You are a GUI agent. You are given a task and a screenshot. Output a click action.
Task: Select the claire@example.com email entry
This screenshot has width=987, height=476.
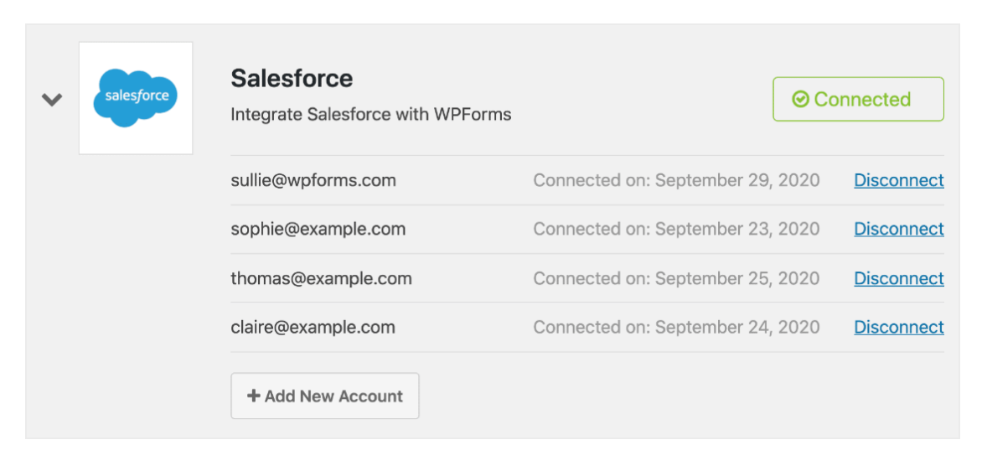coord(313,327)
